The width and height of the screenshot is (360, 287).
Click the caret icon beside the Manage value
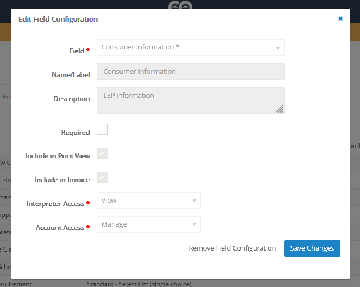(x=194, y=225)
